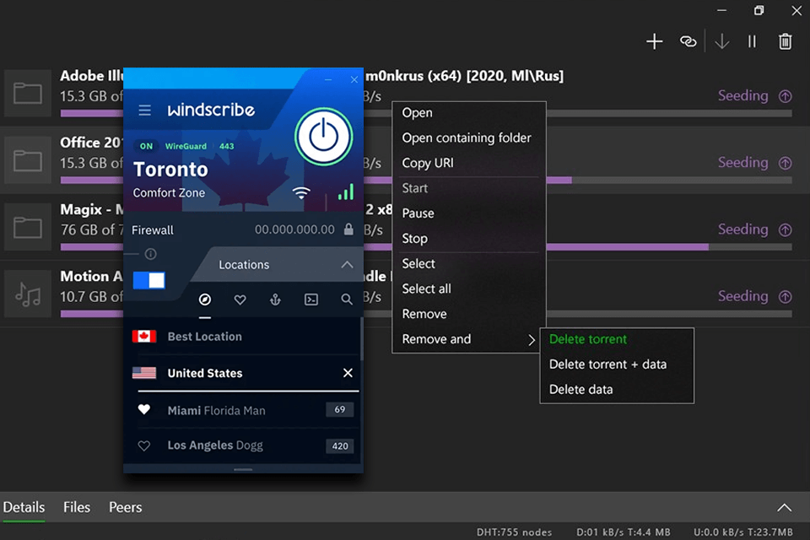Click the port 443 label
810x540 pixels.
point(226,146)
